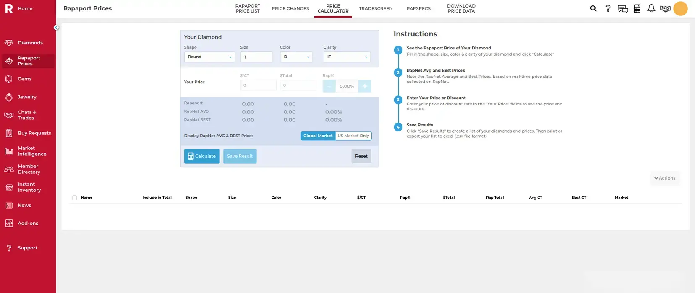
Task: Click the Avg CT column header
Action: click(536, 198)
